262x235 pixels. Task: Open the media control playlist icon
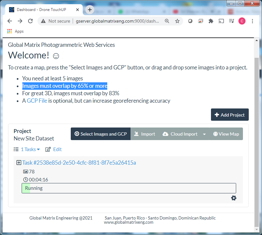231,21
